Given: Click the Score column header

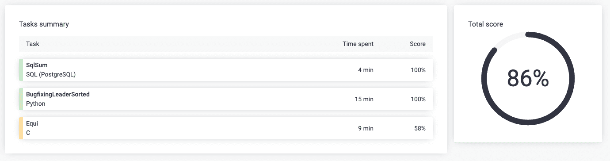Looking at the screenshot, I should (418, 44).
